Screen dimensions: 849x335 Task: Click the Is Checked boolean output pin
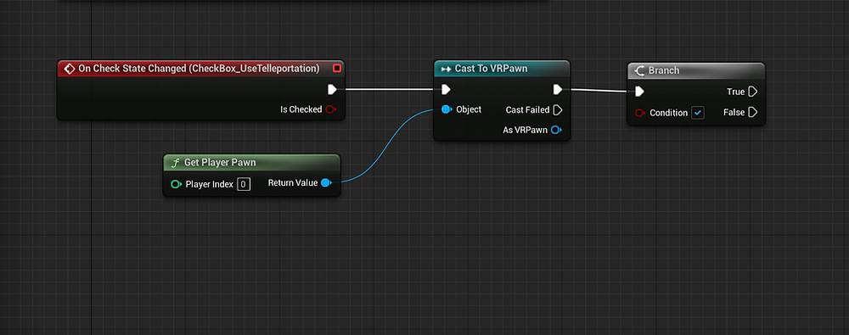(x=331, y=109)
